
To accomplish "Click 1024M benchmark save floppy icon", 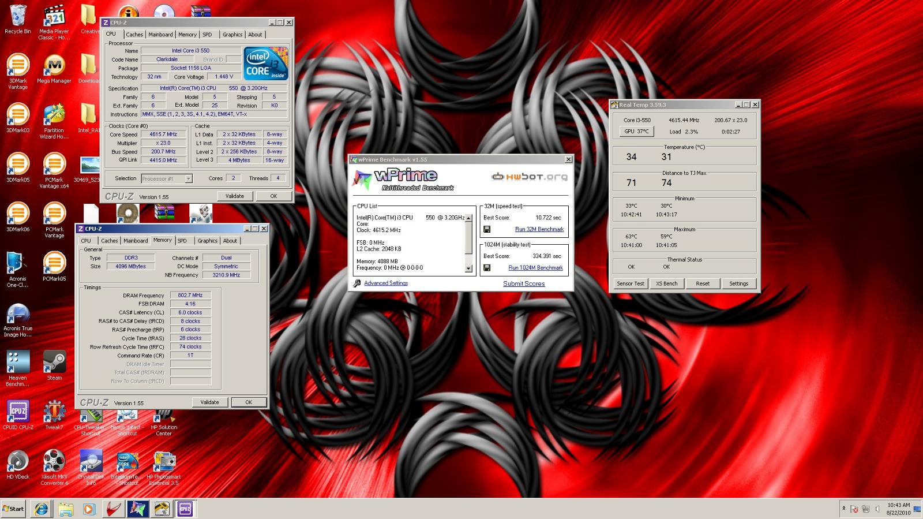I will [487, 268].
